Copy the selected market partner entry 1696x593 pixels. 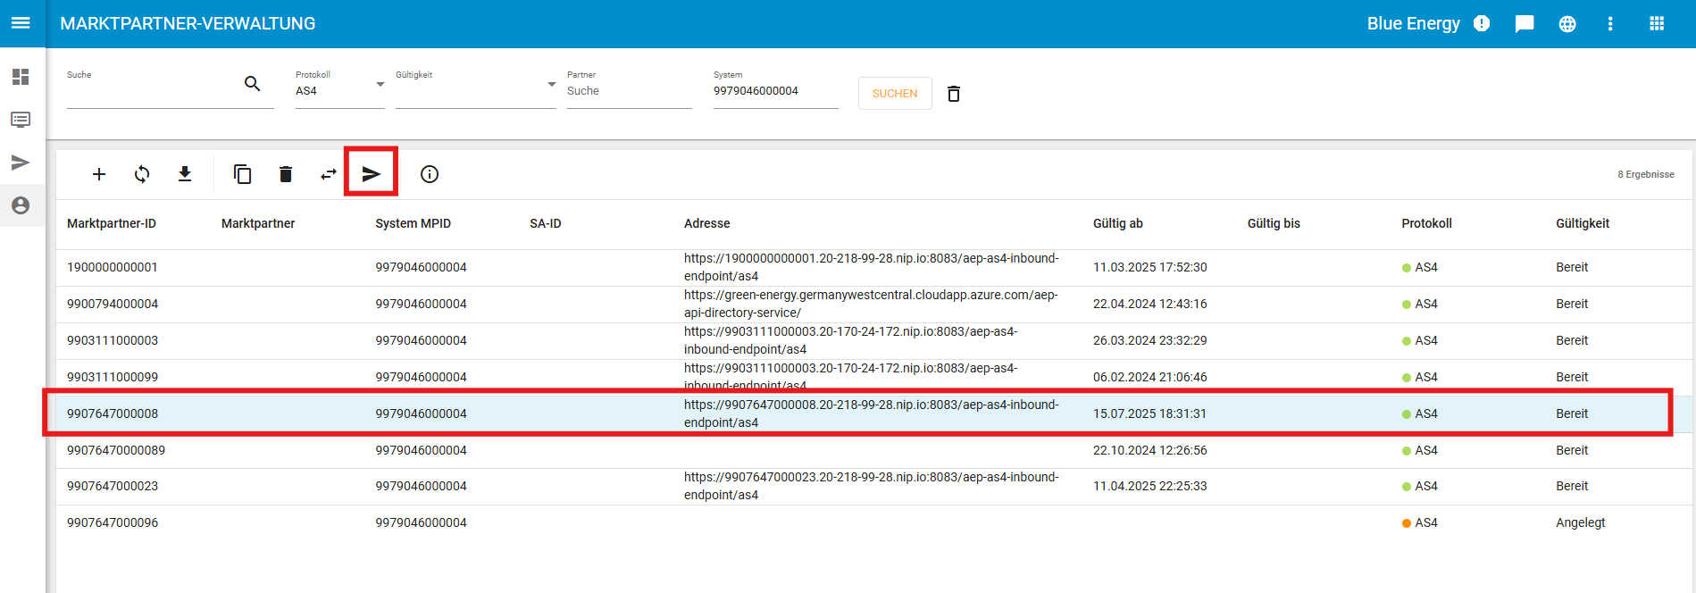[242, 174]
